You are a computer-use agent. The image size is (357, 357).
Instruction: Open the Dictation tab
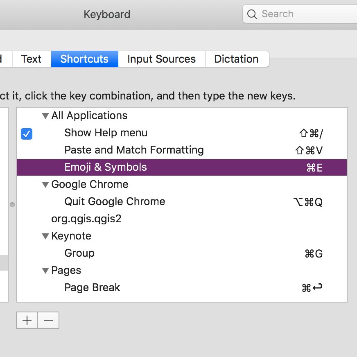point(237,59)
